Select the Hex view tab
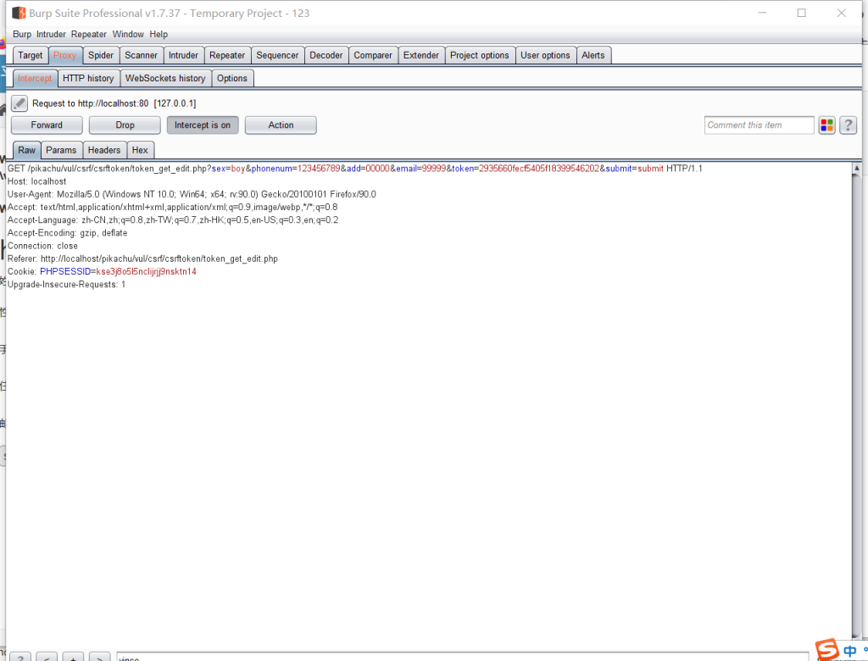Viewport: 868px width, 661px height. click(140, 150)
